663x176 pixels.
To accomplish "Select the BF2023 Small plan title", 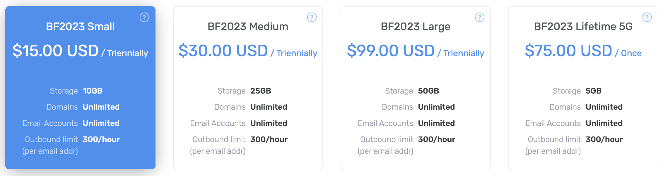I will 80,27.
